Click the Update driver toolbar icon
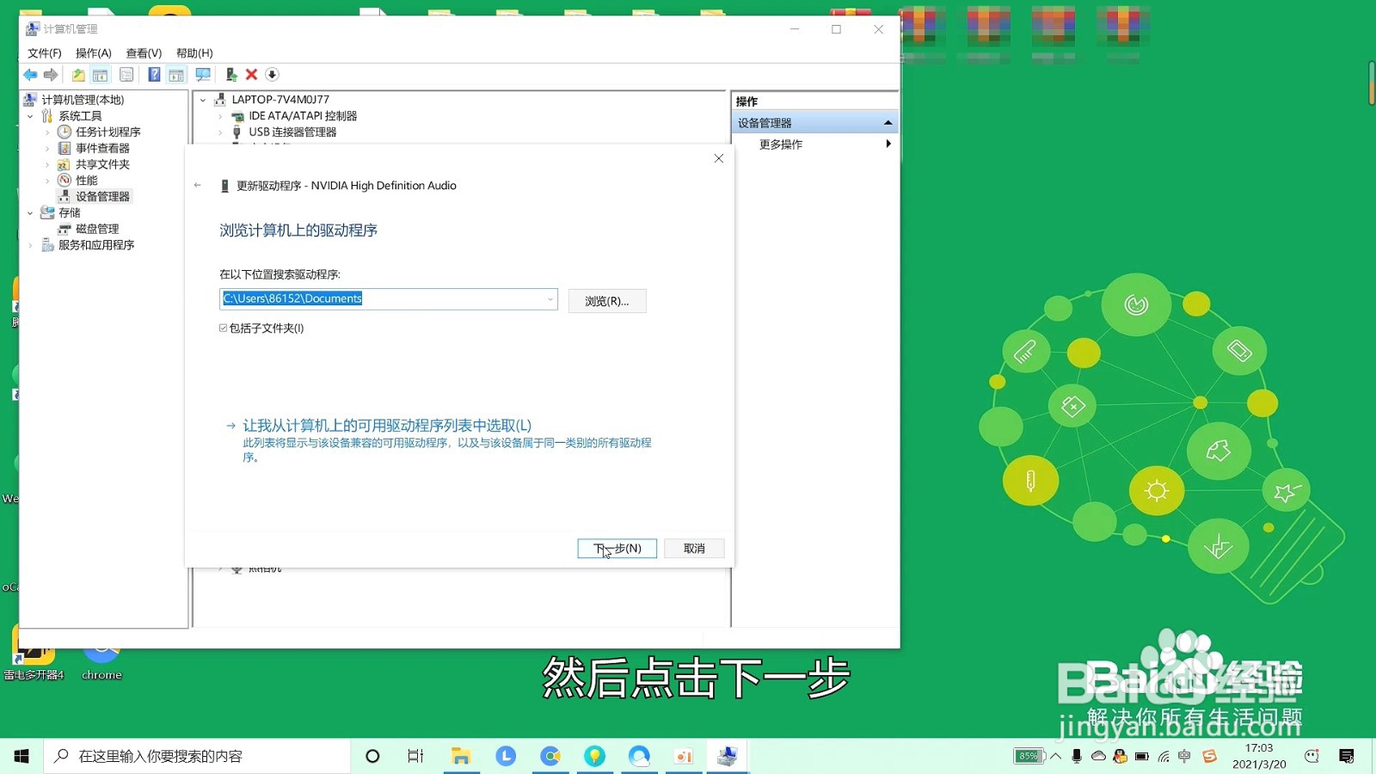1376x774 pixels. pos(230,75)
